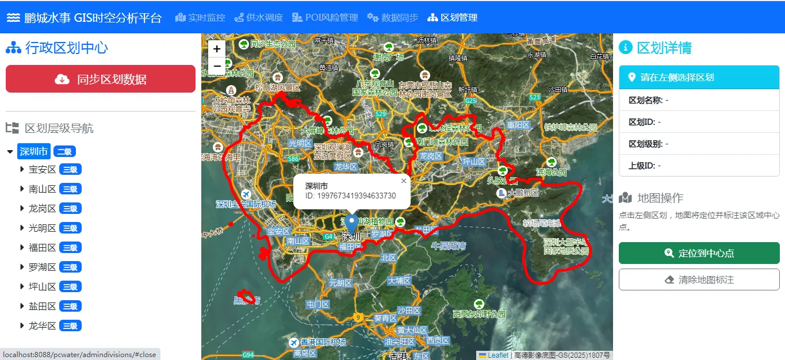Click the 供水调度 icon in navbar
The height and width of the screenshot is (360, 785).
point(239,17)
